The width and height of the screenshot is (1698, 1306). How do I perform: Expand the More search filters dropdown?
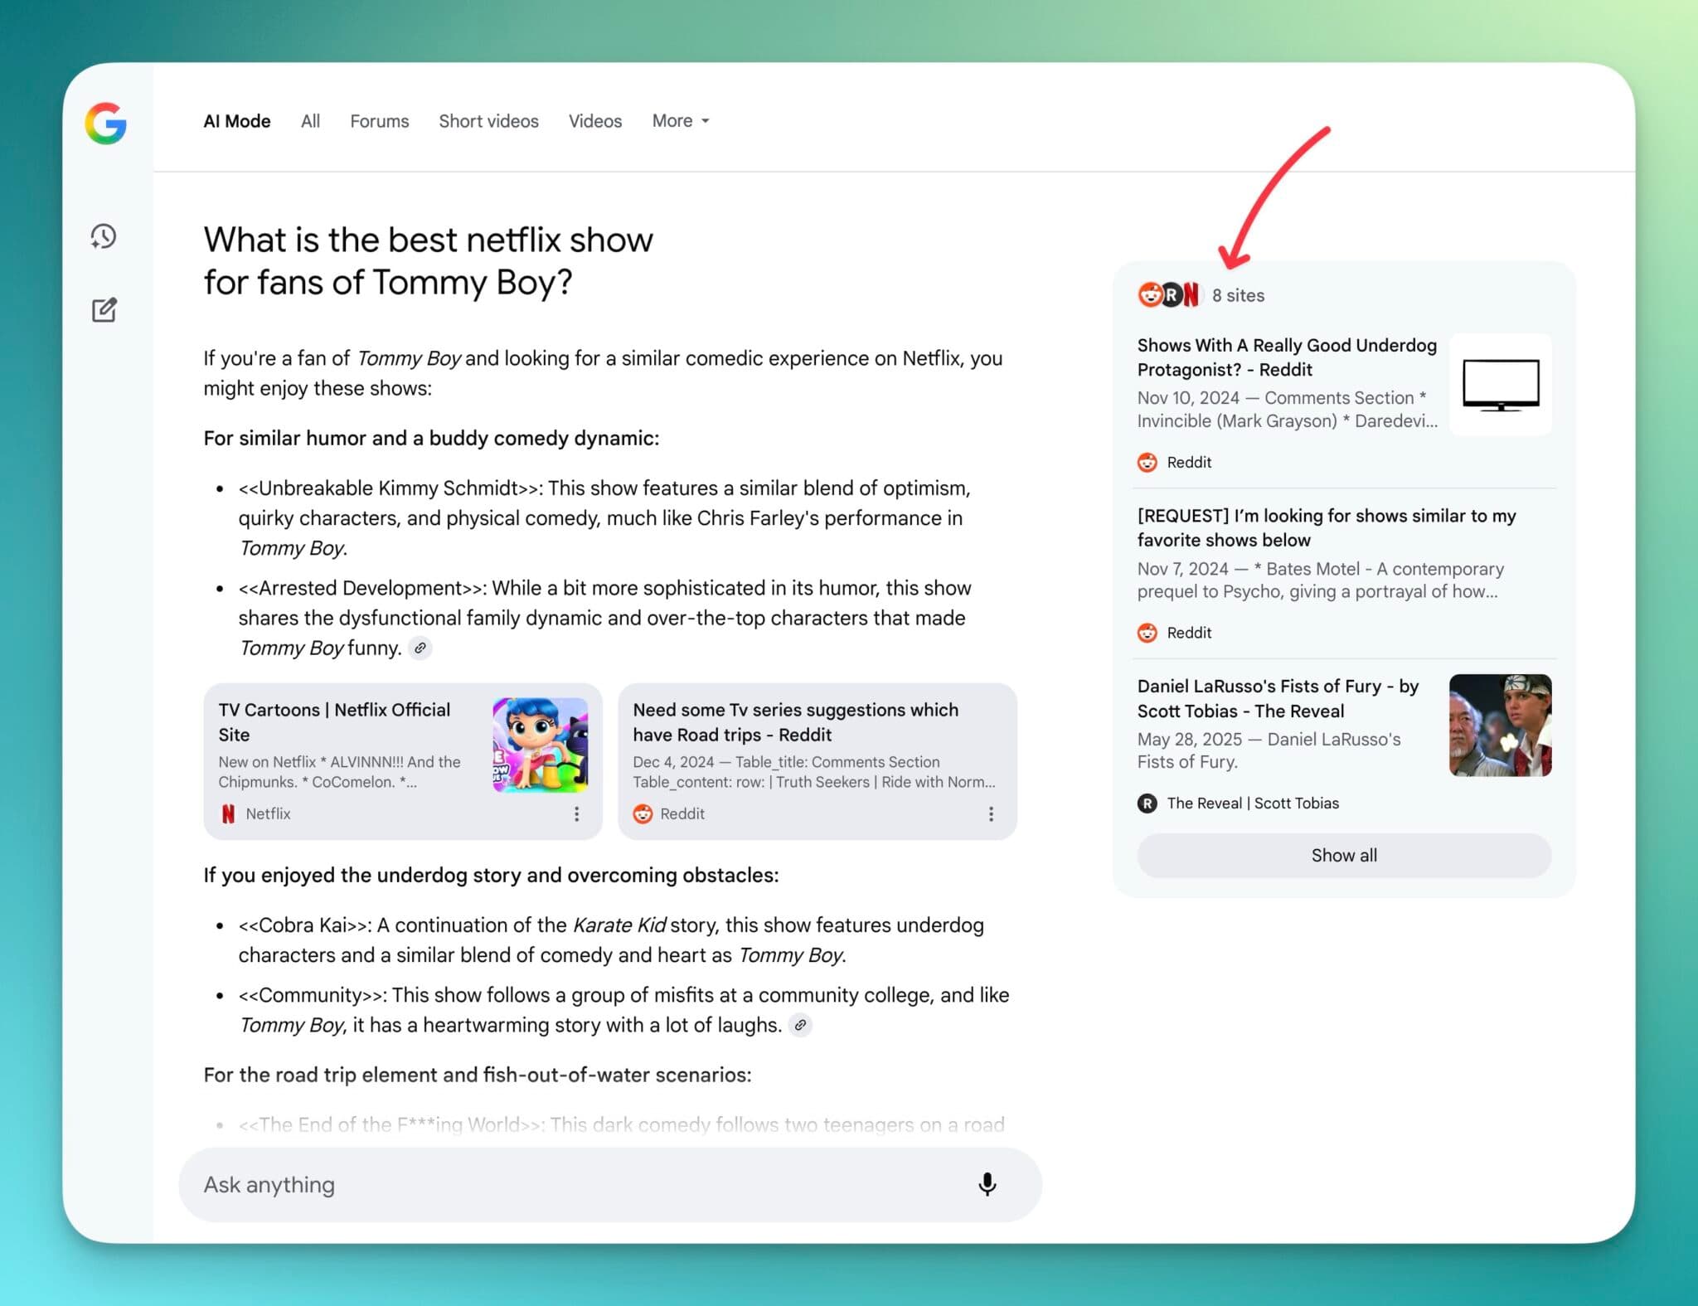pyautogui.click(x=680, y=121)
